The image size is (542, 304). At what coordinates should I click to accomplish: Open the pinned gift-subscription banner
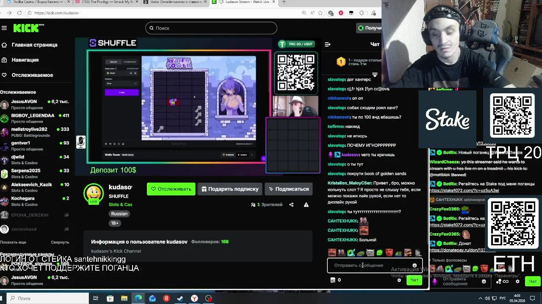click(x=359, y=62)
